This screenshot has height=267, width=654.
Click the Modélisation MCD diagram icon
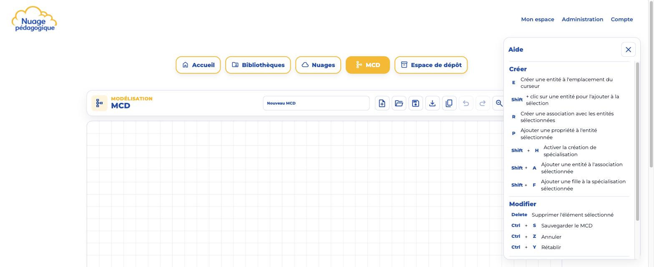[99, 103]
